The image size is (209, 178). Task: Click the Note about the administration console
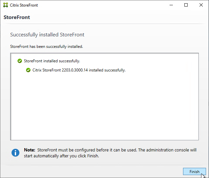click(110, 153)
